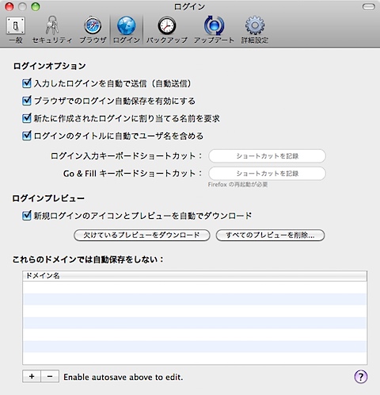Toggle 新規ログインのアイコンとプレビューを自動でダウンロード checkbox

click(27, 216)
